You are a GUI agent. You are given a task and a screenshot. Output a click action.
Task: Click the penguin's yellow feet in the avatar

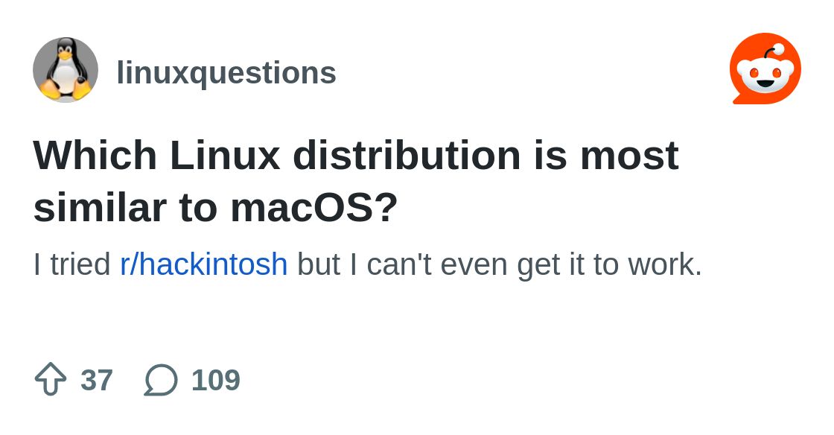(x=66, y=89)
